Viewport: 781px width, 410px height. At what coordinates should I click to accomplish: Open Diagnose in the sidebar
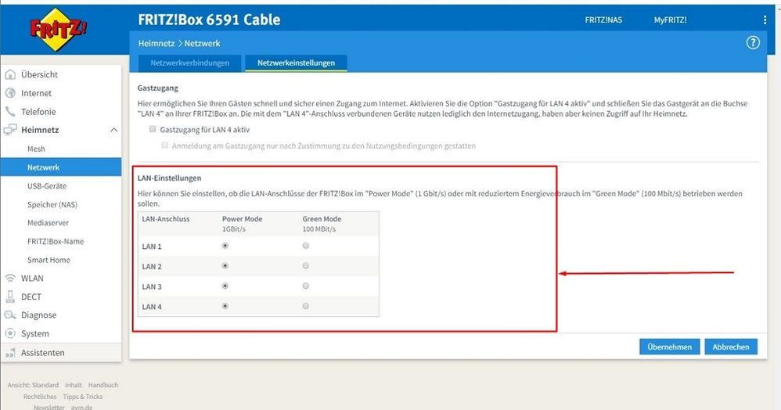click(38, 315)
